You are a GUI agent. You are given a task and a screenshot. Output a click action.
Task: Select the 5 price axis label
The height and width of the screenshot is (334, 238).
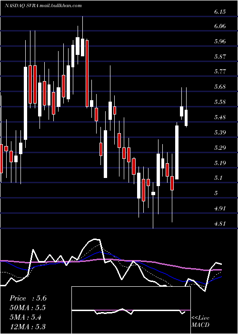(x=216, y=193)
